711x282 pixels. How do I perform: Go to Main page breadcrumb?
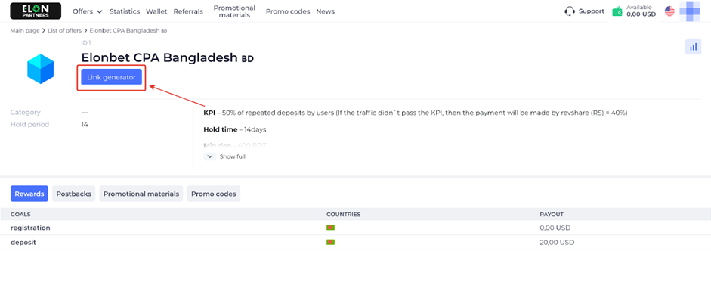coord(24,31)
